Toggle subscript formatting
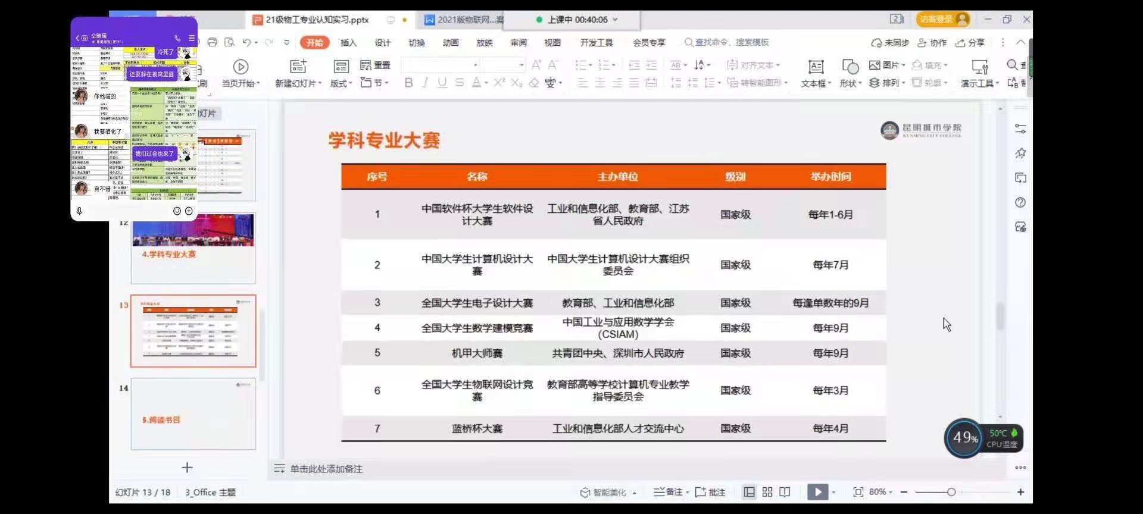 tap(516, 83)
